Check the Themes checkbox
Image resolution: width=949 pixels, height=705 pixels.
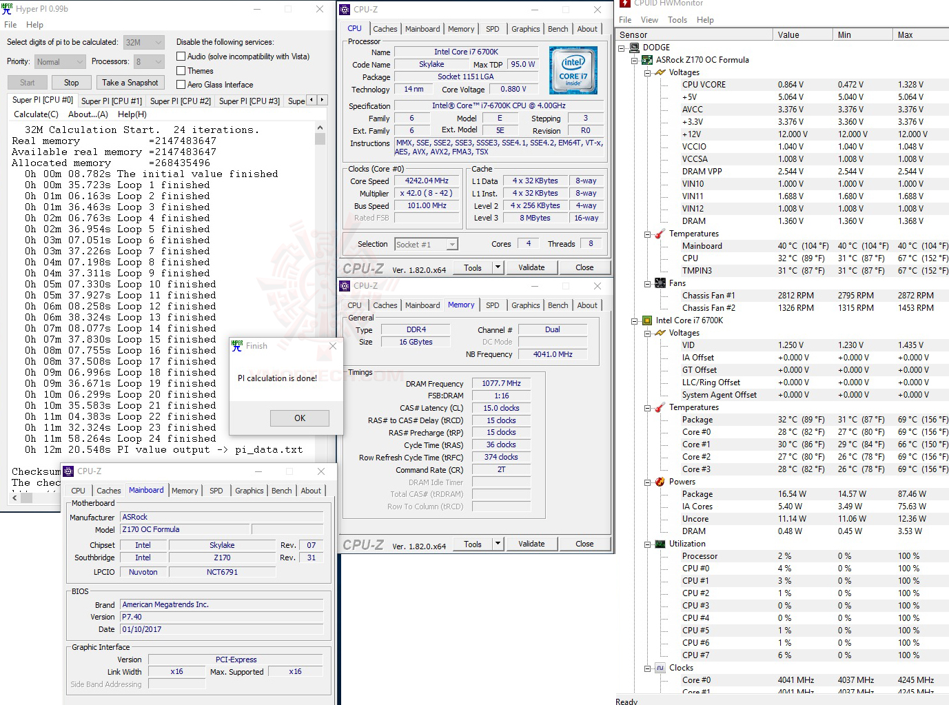(x=181, y=70)
